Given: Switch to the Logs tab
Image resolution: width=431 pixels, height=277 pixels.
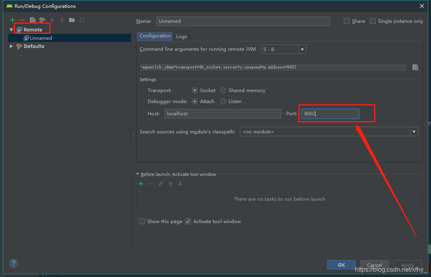Looking at the screenshot, I should [182, 37].
